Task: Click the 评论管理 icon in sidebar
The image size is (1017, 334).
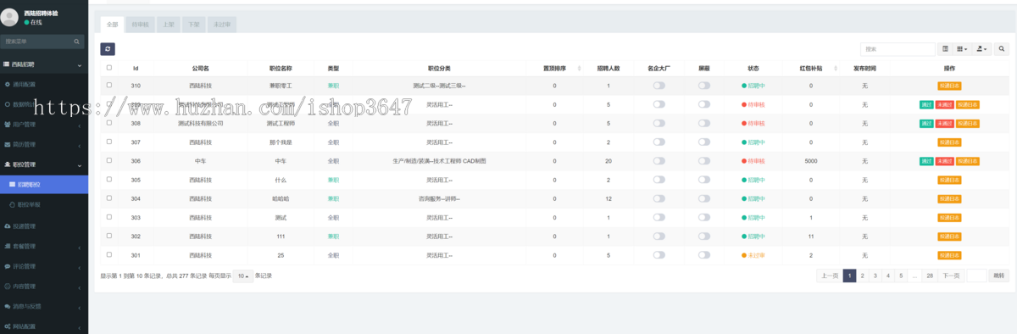Action: [8, 266]
